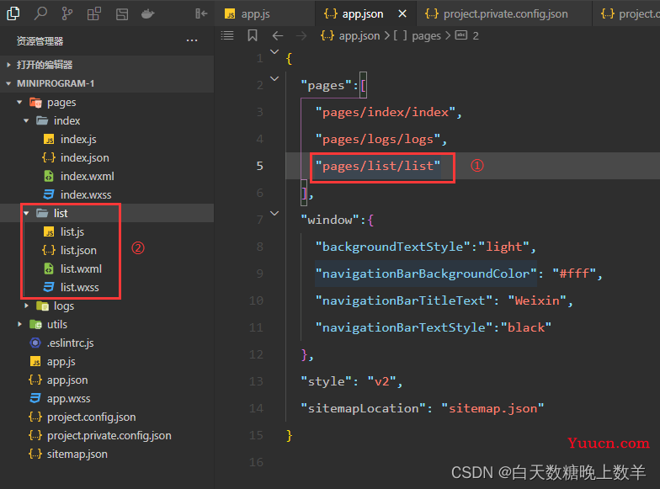Close the app.json tab
Screen dimensions: 660x489
402,13
